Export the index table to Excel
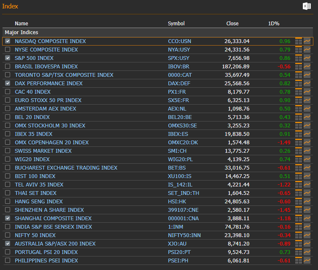Screen dimensions: 318x270 pyautogui.click(x=307, y=6)
